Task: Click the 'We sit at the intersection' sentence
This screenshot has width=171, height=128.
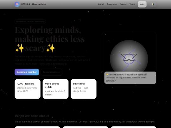Action: [x=85, y=122]
